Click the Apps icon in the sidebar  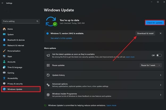4,56
